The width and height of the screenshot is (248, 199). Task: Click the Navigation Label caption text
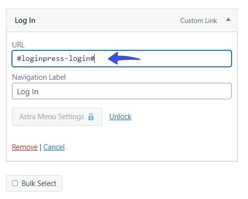[x=39, y=77]
